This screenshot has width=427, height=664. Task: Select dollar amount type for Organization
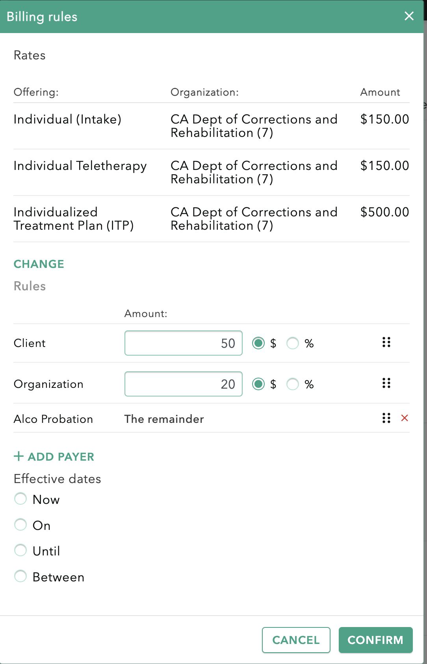(258, 384)
